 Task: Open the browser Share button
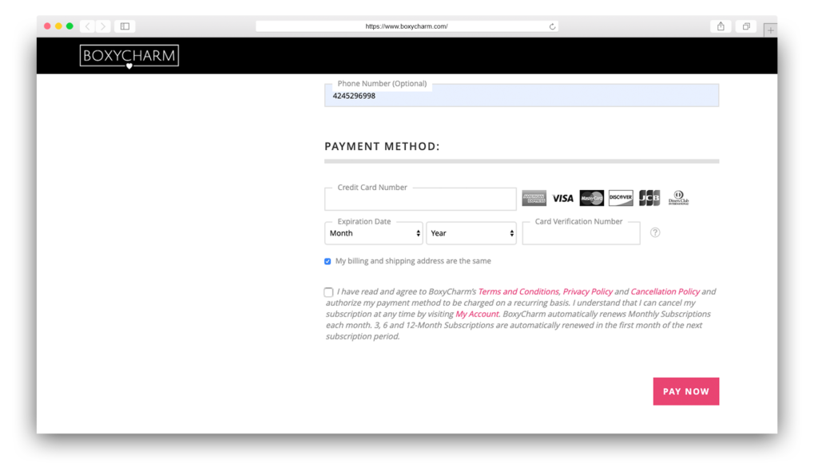tap(721, 26)
